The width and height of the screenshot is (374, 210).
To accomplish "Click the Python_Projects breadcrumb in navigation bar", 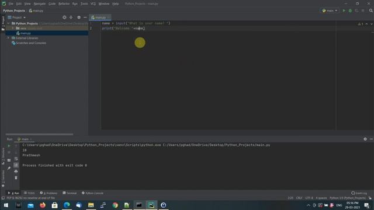I will click(14, 10).
